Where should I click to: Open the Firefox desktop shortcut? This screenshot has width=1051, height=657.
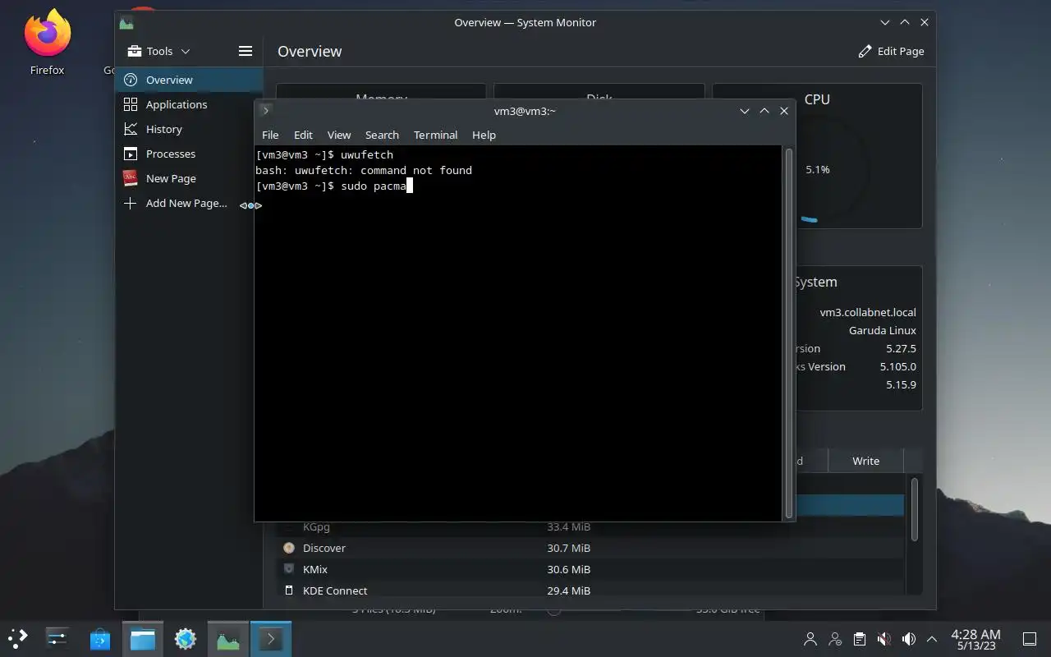pos(47,43)
